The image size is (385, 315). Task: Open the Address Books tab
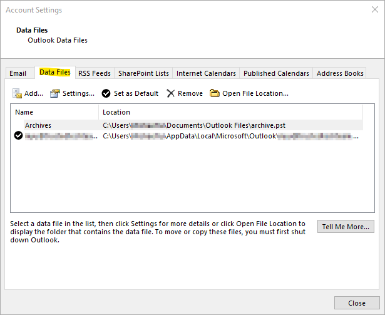tap(340, 73)
